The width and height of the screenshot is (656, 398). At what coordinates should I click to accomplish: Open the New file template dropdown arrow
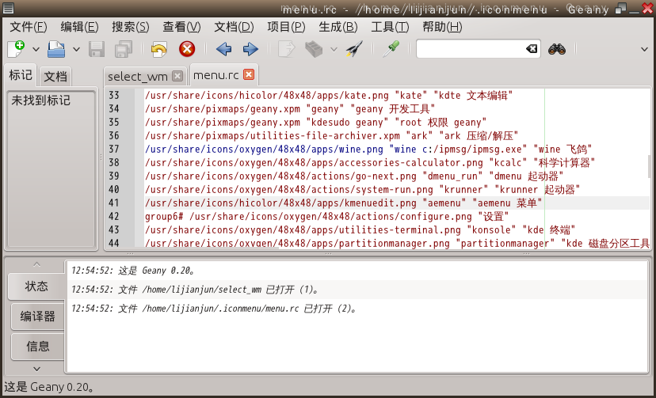click(36, 49)
